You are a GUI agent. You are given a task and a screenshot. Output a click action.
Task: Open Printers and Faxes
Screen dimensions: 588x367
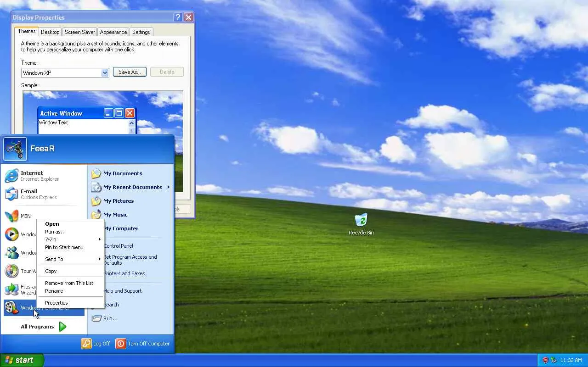tap(124, 273)
